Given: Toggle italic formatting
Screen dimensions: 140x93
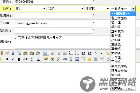Looking at the screenshot, I should 13,59.
